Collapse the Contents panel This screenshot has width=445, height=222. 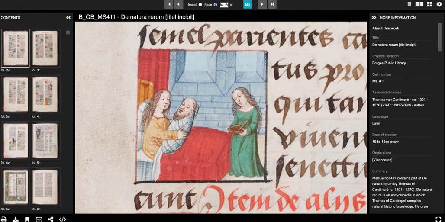point(68,18)
